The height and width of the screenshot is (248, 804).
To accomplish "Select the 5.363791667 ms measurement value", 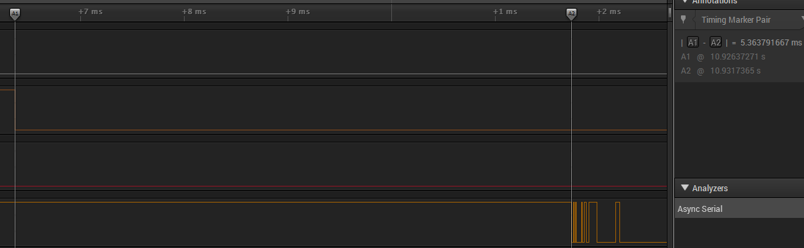I will 771,43.
